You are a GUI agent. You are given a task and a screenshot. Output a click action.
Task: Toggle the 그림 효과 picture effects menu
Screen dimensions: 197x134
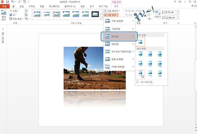click(x=111, y=15)
